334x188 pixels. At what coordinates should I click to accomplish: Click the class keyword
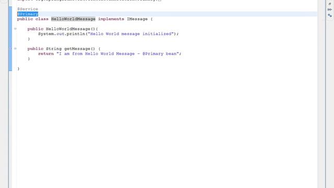tap(42, 19)
